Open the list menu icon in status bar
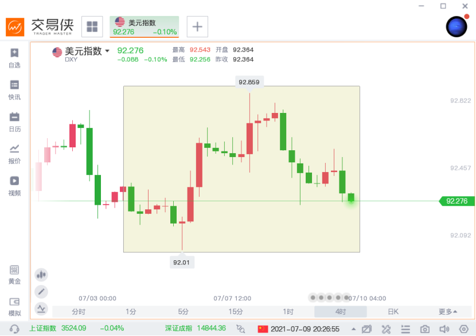 (405, 329)
